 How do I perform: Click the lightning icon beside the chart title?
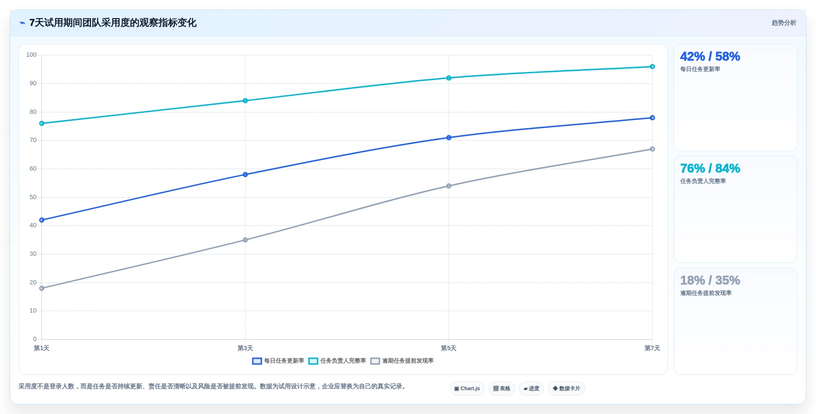pos(22,23)
